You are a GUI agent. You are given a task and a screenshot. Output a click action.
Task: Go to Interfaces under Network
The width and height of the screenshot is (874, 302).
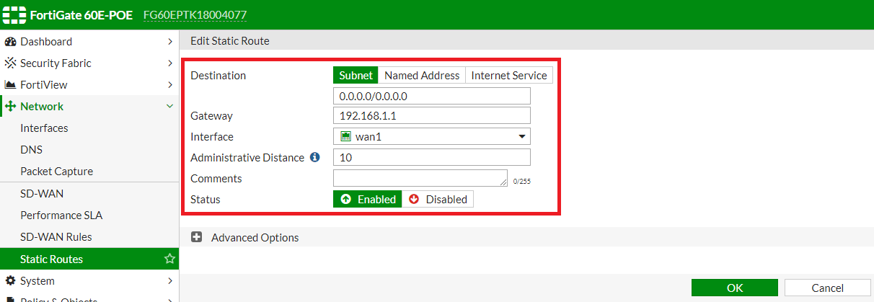(x=44, y=128)
